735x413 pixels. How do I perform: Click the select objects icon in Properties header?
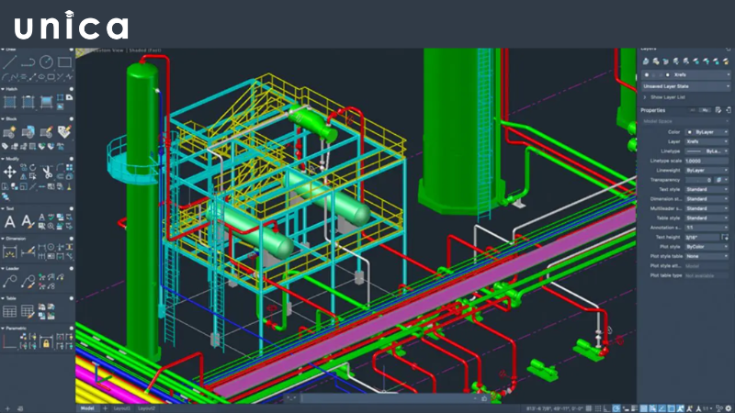729,110
